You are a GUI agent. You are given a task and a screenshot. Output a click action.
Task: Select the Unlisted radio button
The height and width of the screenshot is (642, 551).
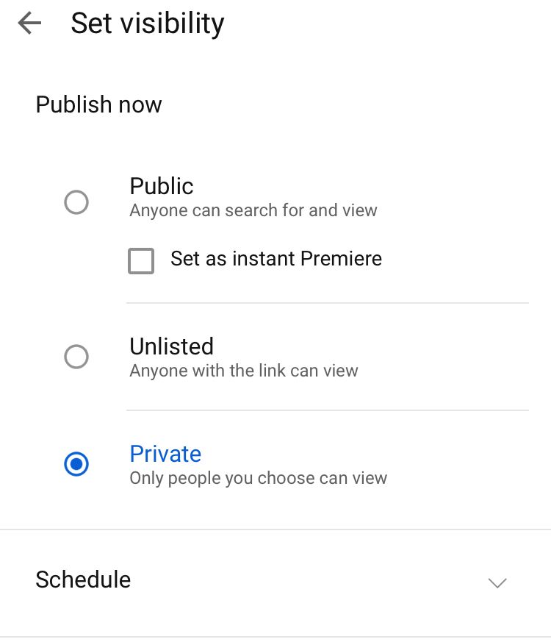coord(76,357)
